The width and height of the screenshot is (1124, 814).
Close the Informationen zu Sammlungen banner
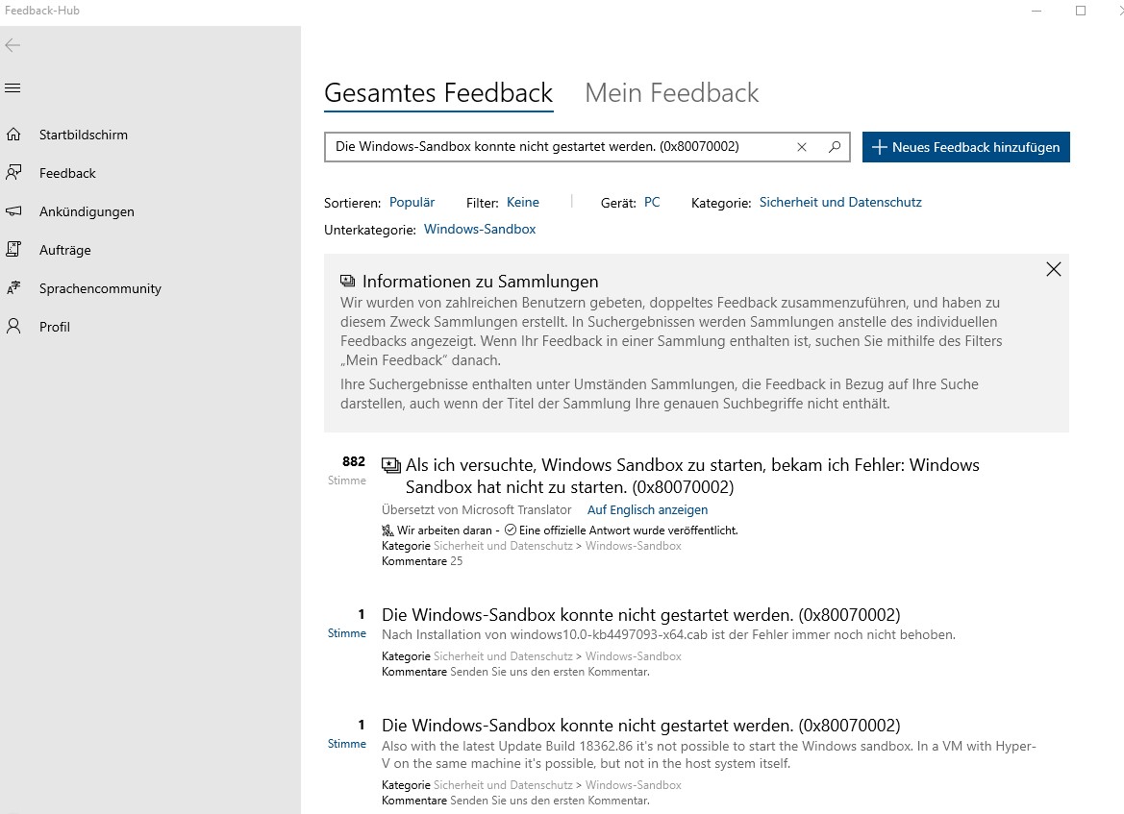coord(1053,269)
